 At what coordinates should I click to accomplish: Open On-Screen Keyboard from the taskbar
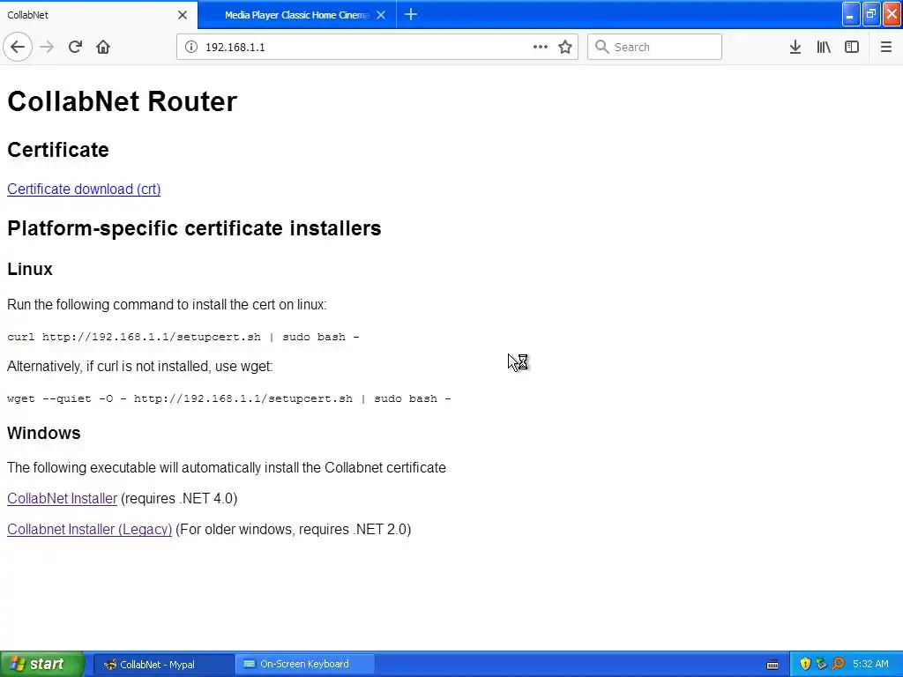(x=304, y=665)
